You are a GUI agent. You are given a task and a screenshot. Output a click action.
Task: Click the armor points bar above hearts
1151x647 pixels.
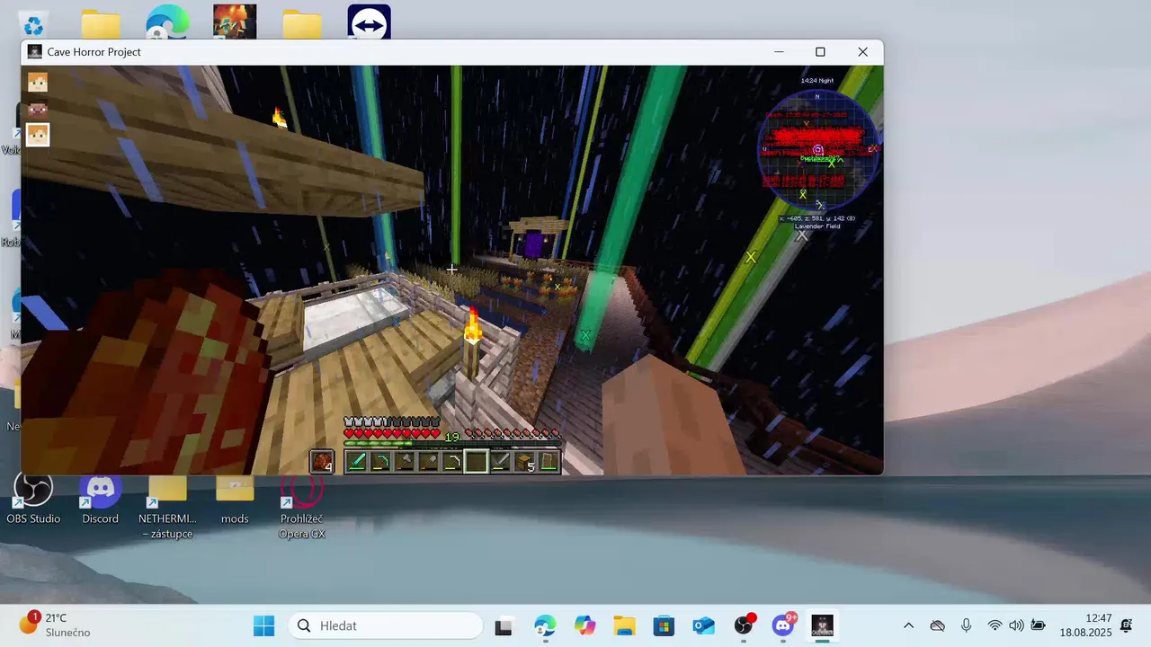392,421
